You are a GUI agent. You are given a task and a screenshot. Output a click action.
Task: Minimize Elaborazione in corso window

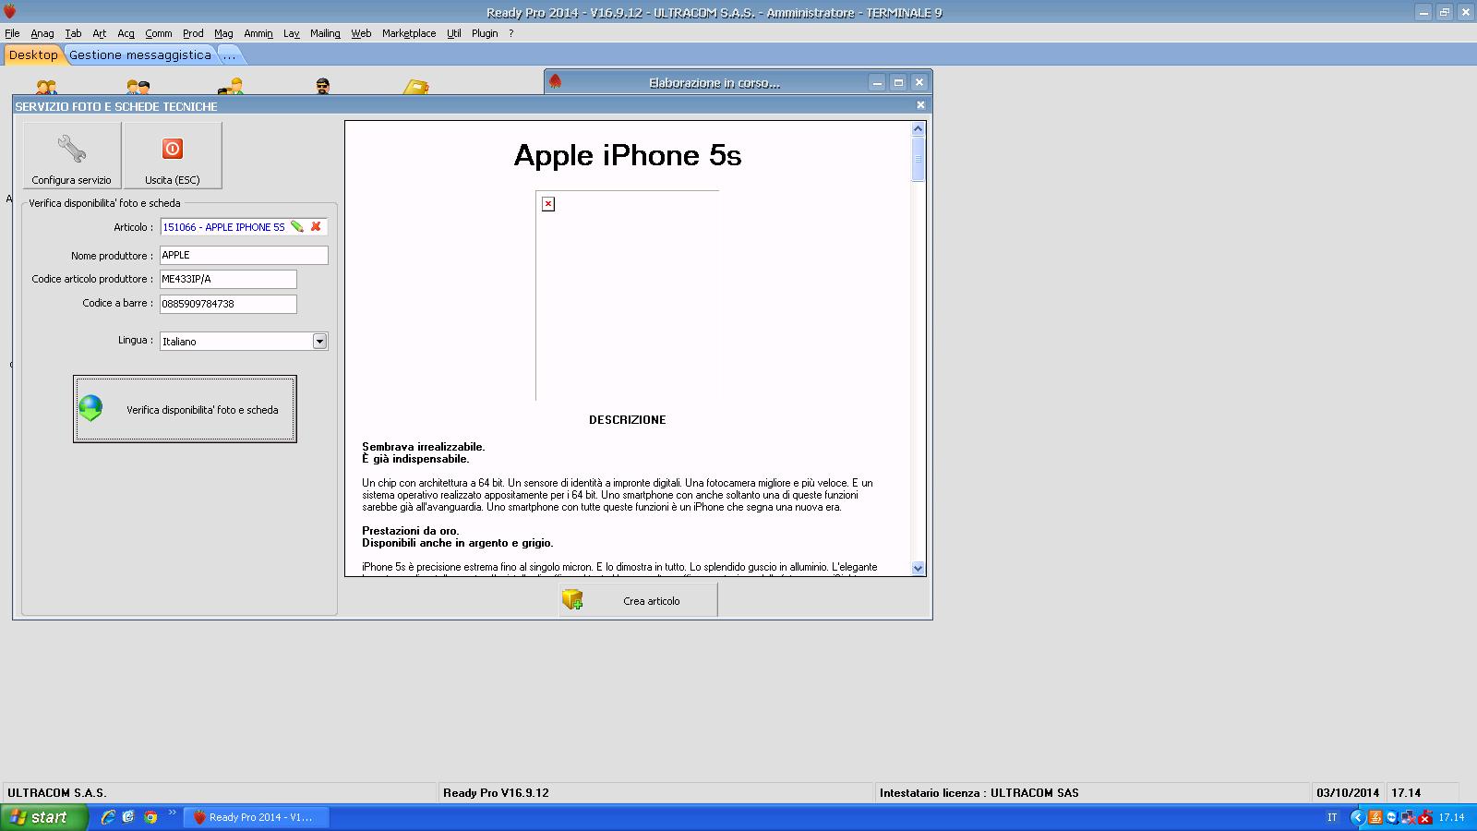(878, 82)
